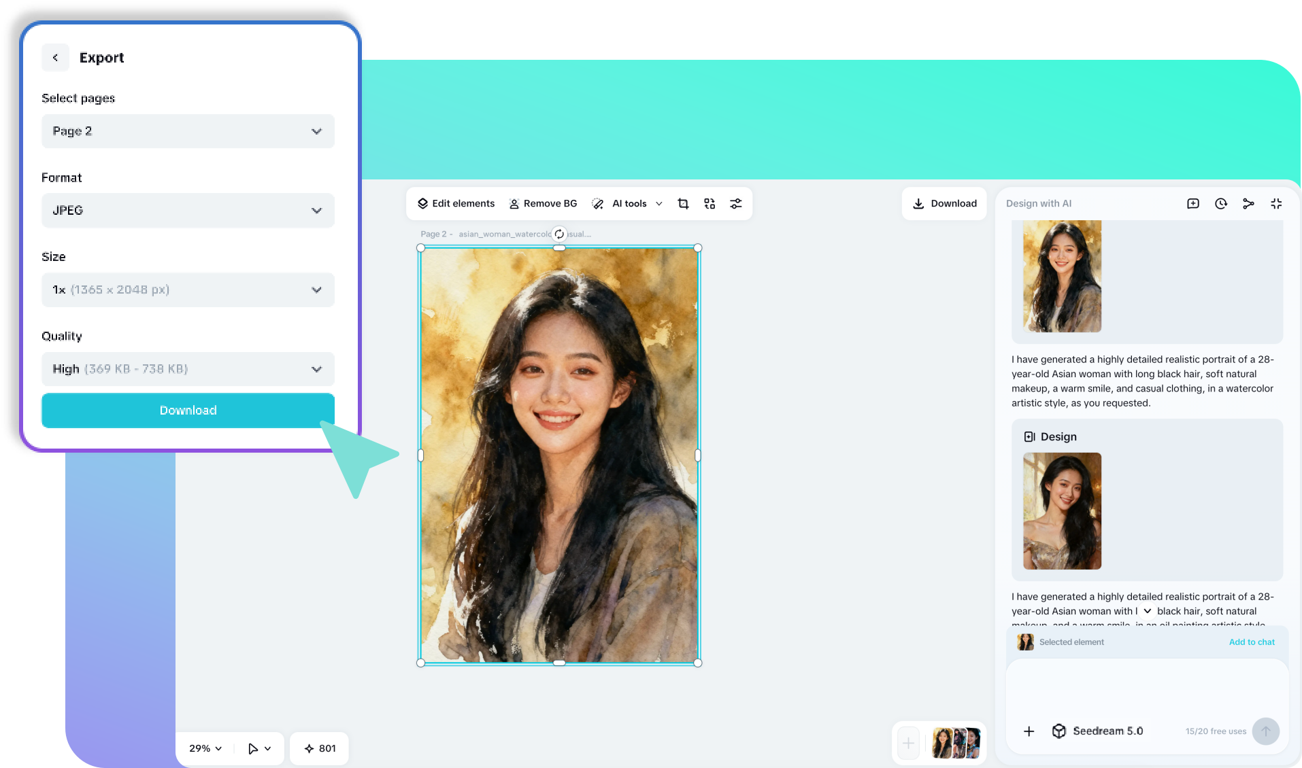Screen dimensions: 1302x768
Task: Share the design via the share icon
Action: click(1248, 203)
